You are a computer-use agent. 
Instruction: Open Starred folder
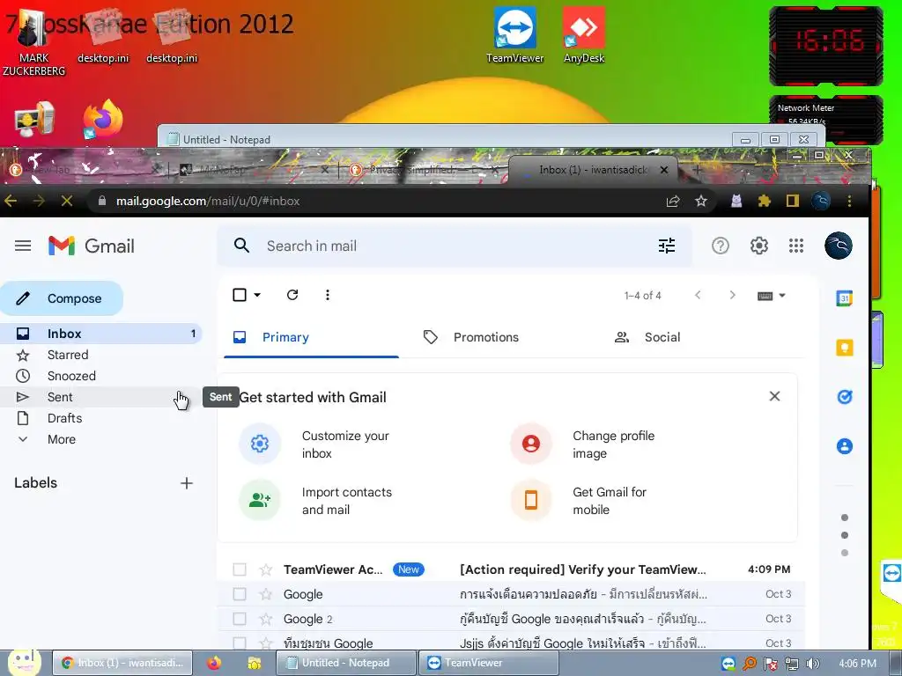coord(100,355)
